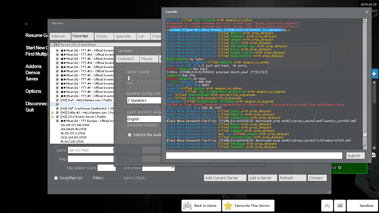
Task: Toggle the Simplified list checkbox
Action: 56,178
